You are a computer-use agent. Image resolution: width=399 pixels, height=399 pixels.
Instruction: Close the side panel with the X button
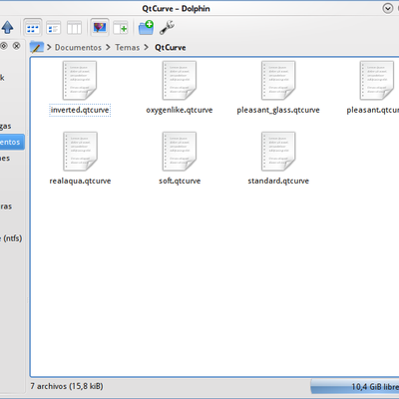click(x=16, y=46)
